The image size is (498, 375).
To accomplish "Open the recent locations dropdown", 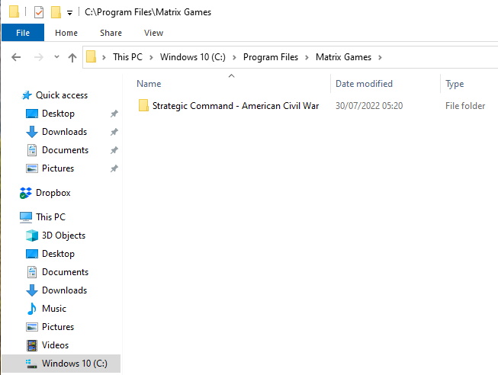I will coord(56,57).
